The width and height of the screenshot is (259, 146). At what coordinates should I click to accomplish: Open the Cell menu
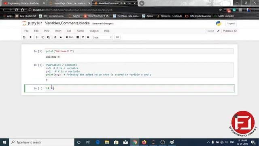pos(69,31)
